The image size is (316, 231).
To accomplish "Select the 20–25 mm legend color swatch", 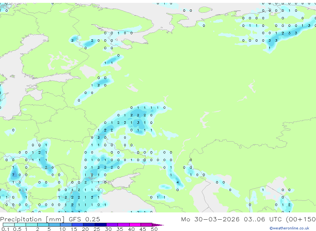I will [89, 225].
